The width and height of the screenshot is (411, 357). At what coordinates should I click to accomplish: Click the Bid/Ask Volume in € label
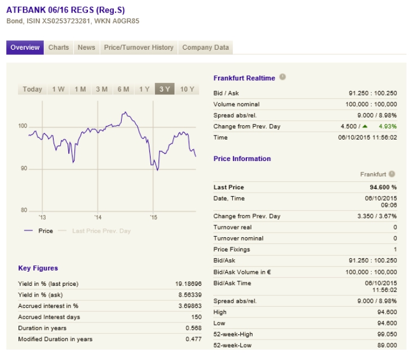click(x=242, y=272)
